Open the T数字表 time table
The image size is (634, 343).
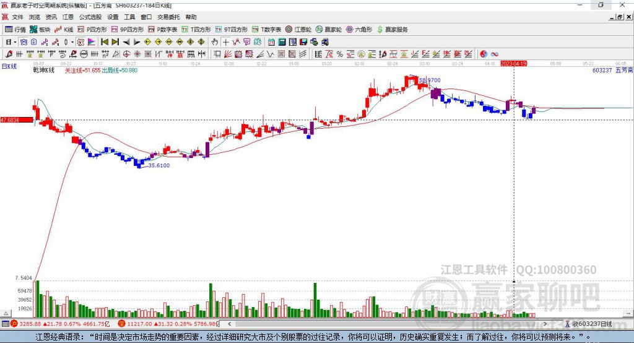pos(266,30)
